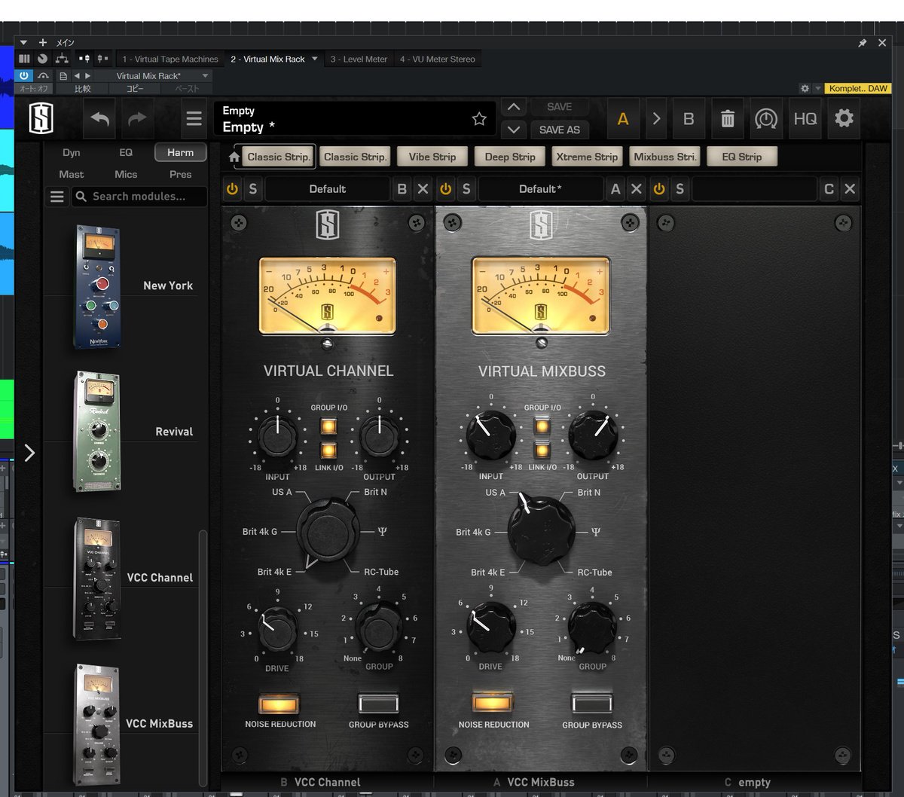Favorite the preset using the star icon
Viewport: 904px width, 797px height.
click(478, 118)
